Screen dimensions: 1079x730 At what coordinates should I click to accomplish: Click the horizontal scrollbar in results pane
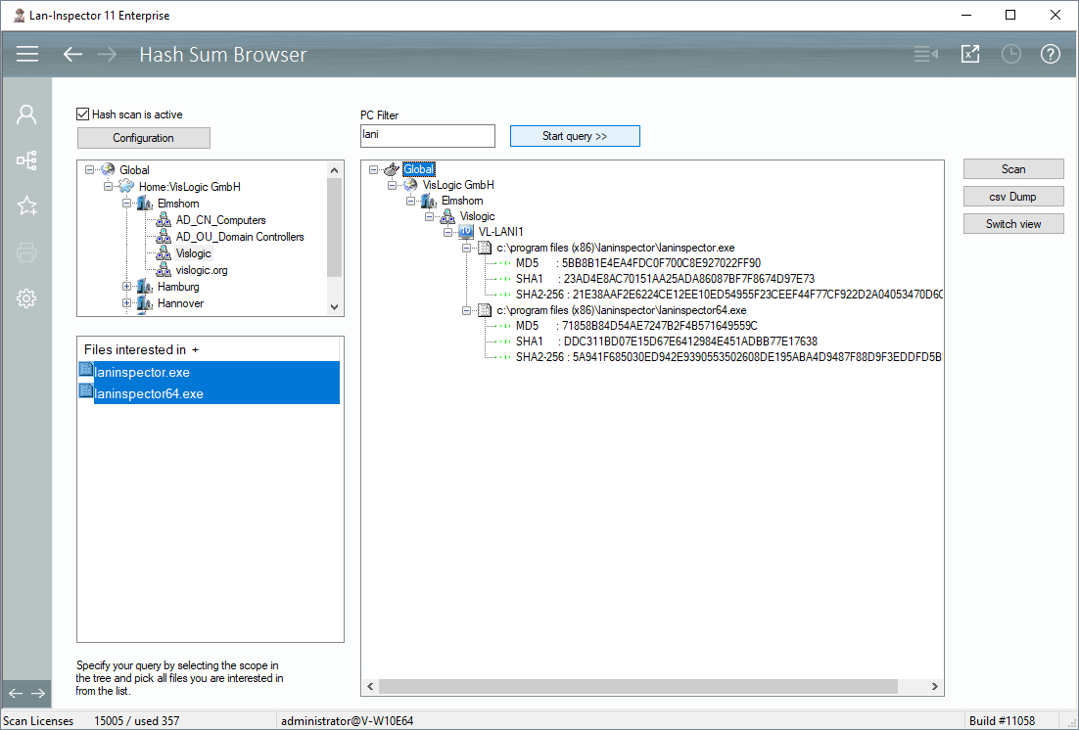(x=636, y=687)
